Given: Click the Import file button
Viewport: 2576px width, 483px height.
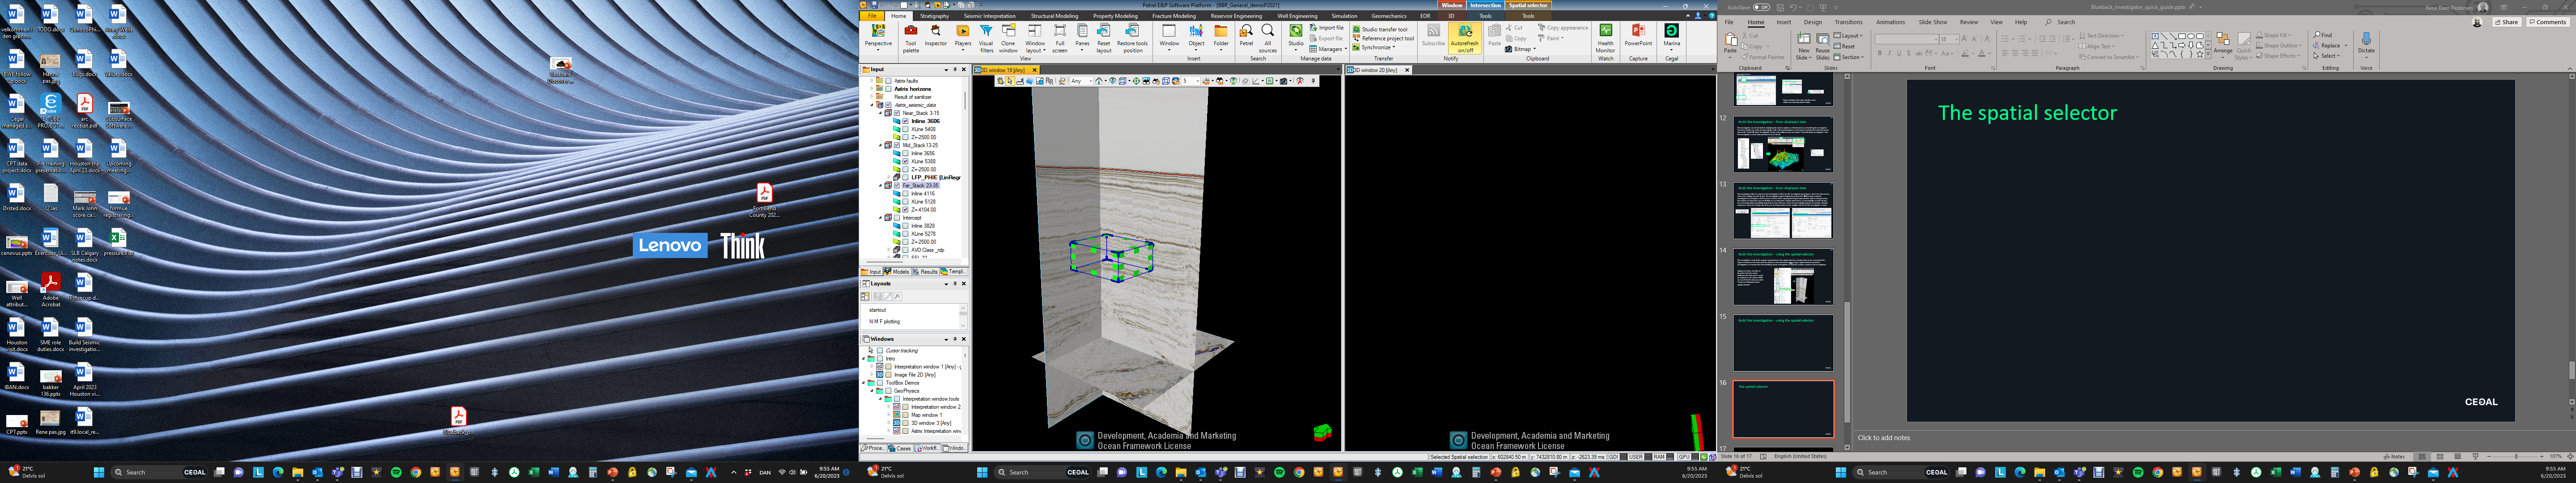Looking at the screenshot, I should [1327, 28].
